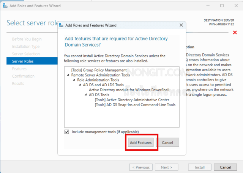Select [Tools] Group Policy Management row
Image resolution: width=243 pixels, height=173 pixels.
click(x=99, y=70)
